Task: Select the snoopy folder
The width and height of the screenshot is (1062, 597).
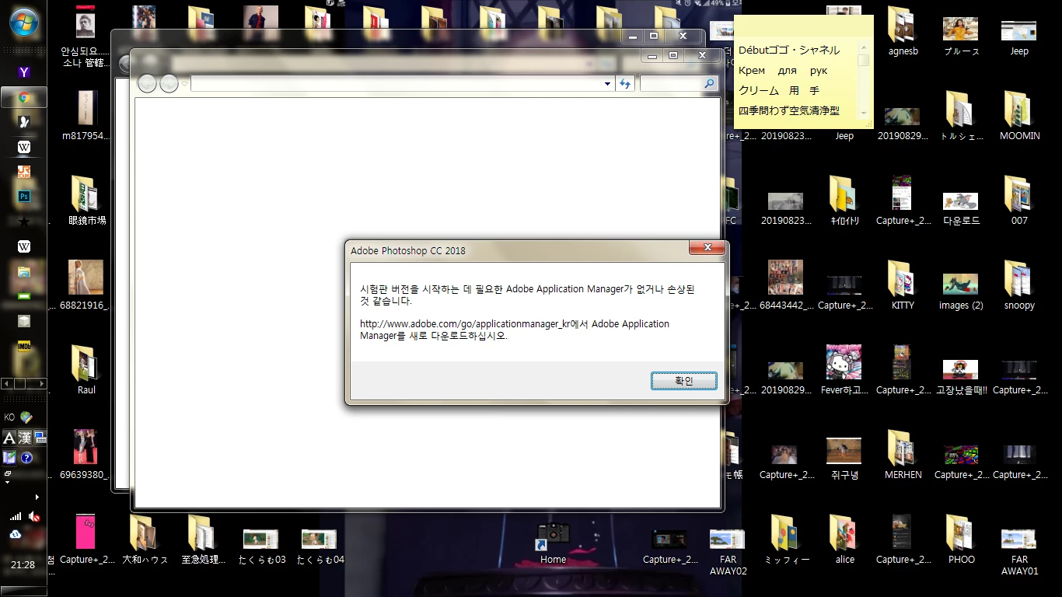Action: tap(1019, 286)
